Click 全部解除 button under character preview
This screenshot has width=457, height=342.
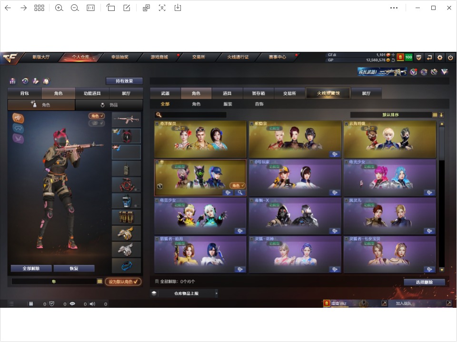tap(31, 268)
